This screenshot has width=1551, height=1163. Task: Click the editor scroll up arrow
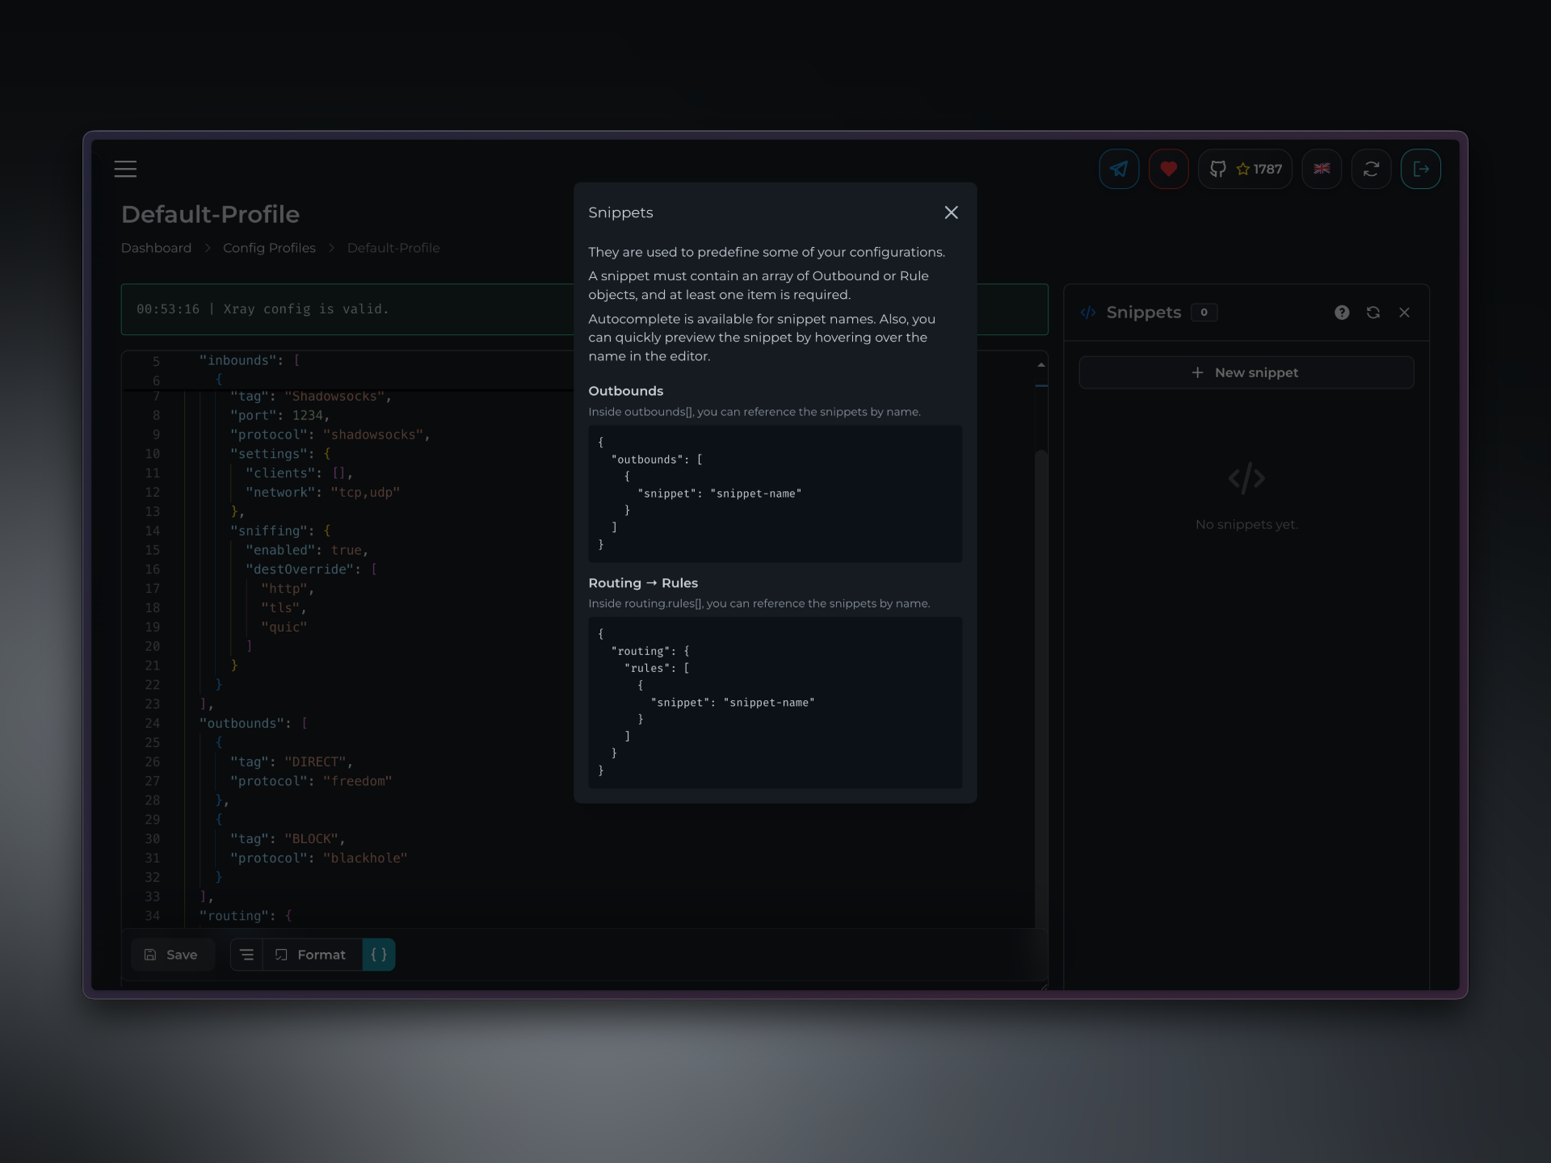pos(1041,365)
